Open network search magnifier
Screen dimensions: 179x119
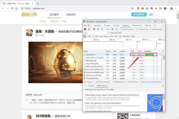102,29
